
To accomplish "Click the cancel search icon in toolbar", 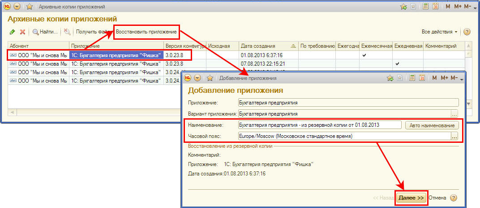I will coord(67,32).
